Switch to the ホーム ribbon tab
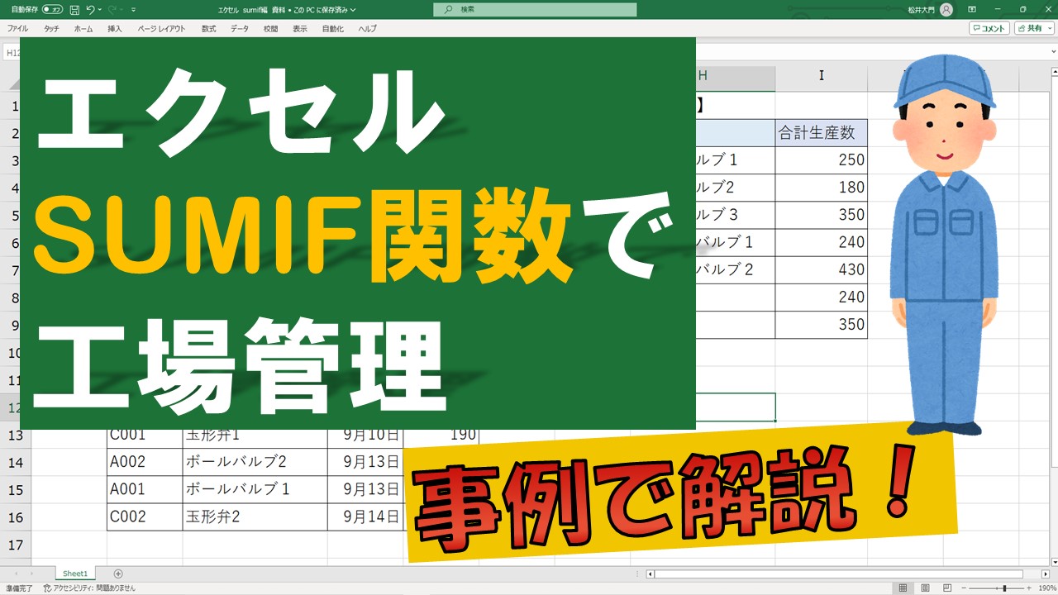1058x595 pixels. click(x=83, y=28)
